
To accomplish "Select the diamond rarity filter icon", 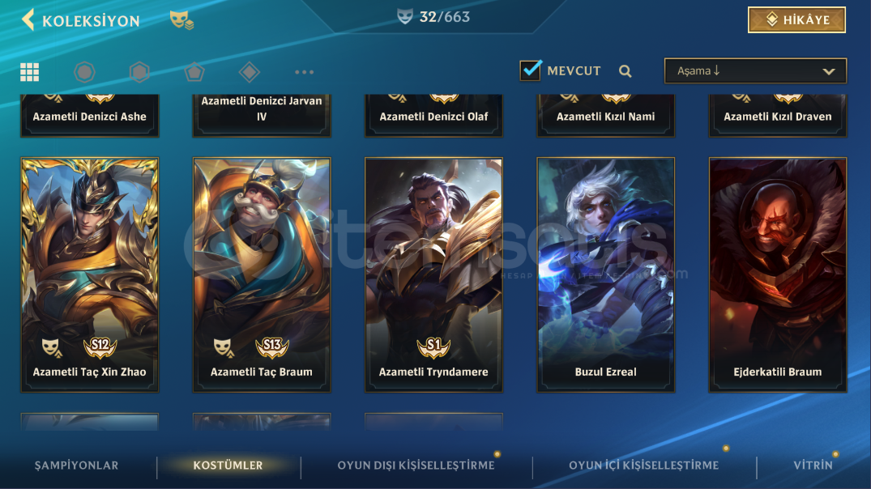I will click(x=249, y=71).
